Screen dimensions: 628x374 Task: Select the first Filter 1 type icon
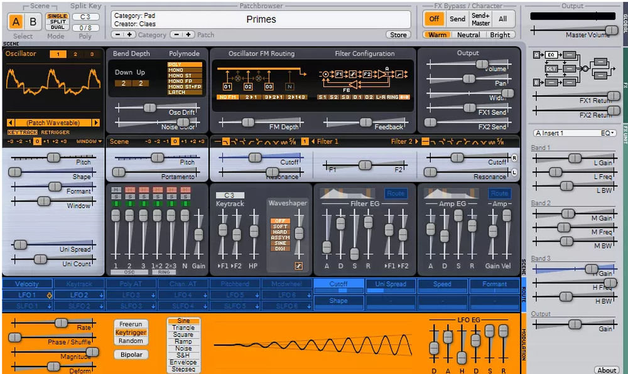click(217, 142)
